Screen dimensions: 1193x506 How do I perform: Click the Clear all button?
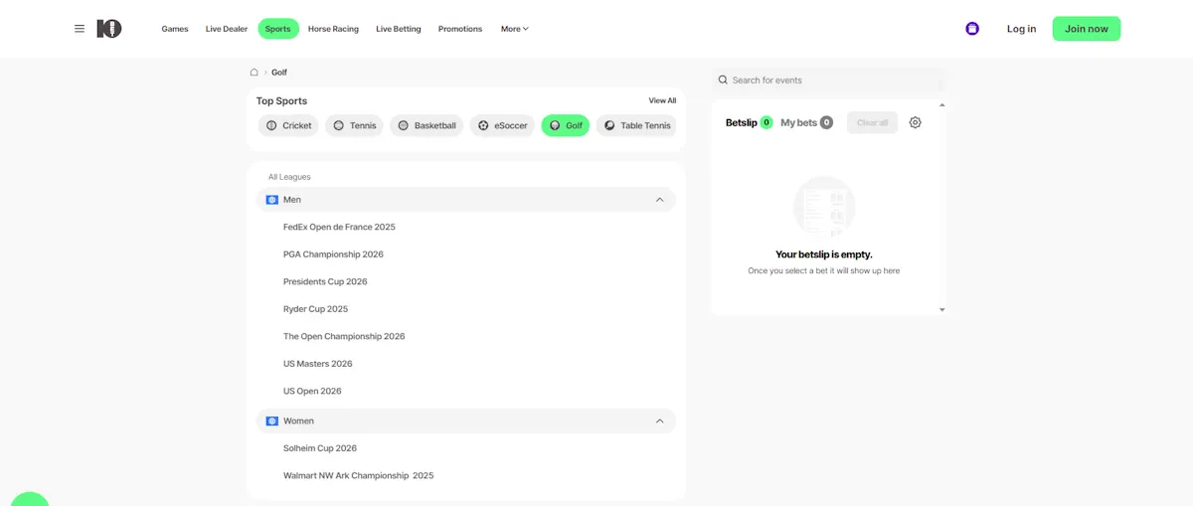[873, 122]
